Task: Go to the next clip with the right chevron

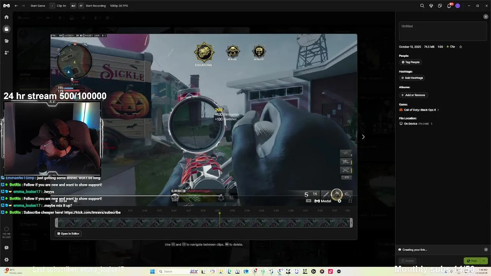Action: 363,137
